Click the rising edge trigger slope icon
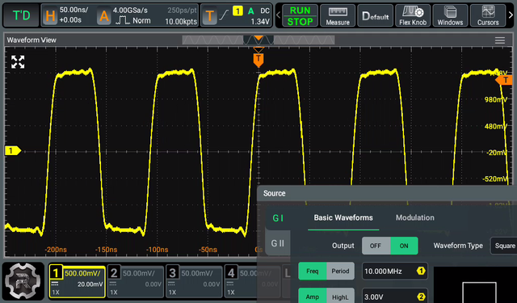 (225, 15)
